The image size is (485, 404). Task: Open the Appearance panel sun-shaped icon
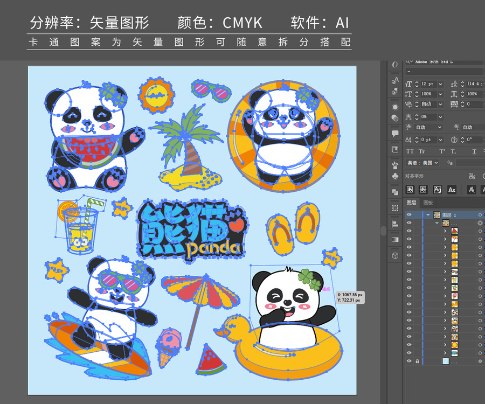pos(395,107)
